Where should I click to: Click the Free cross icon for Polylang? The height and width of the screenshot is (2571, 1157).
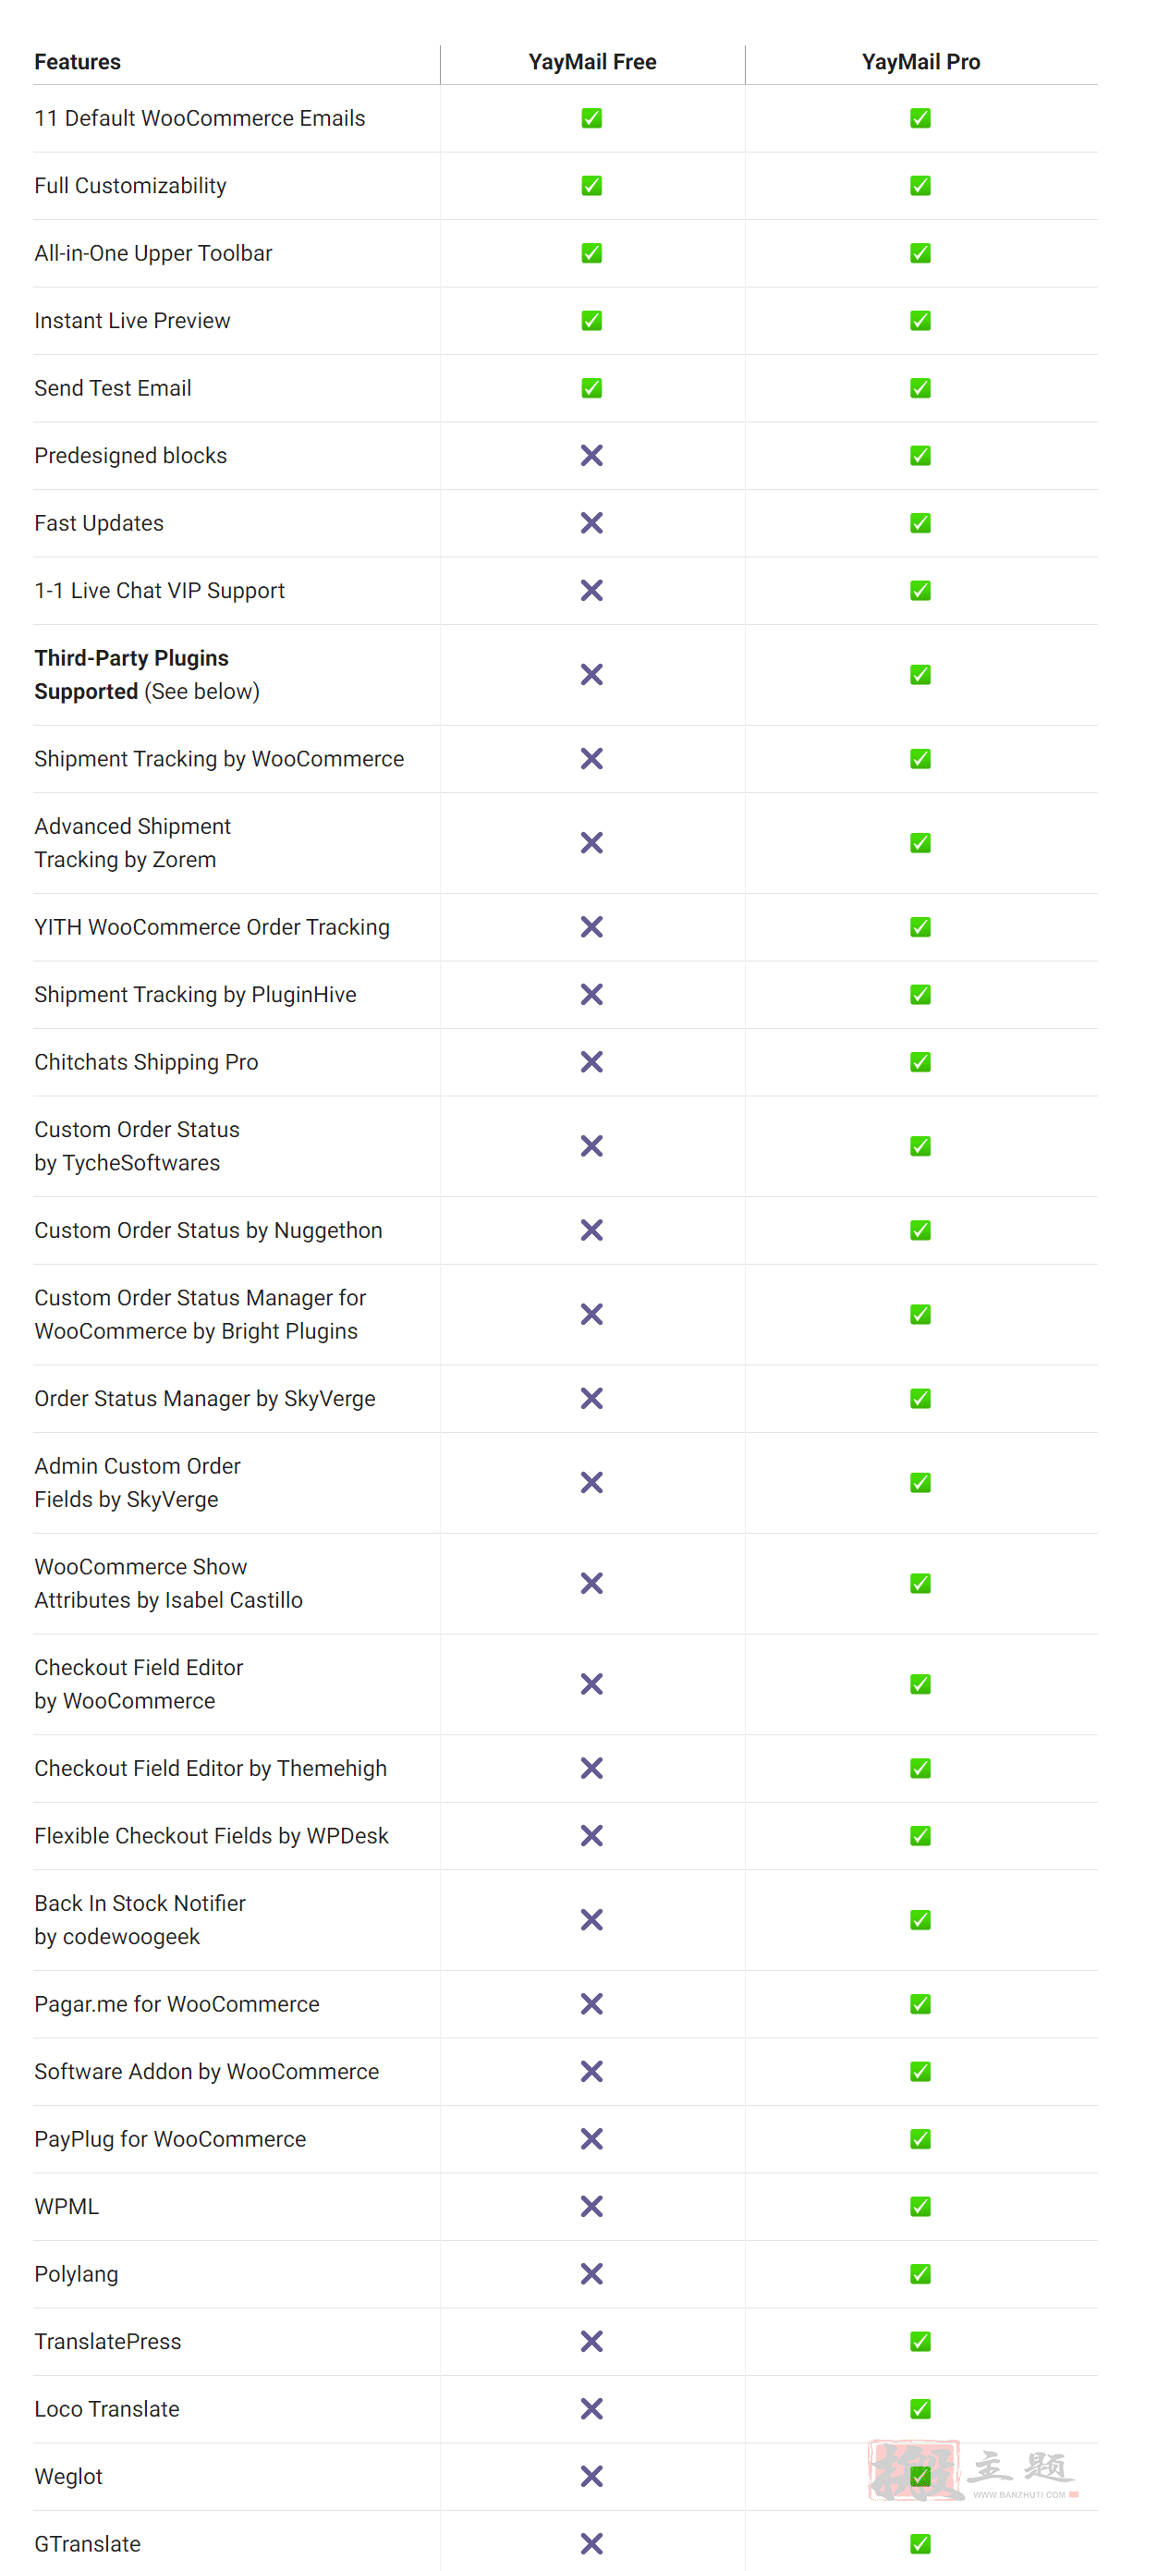pyautogui.click(x=591, y=2273)
